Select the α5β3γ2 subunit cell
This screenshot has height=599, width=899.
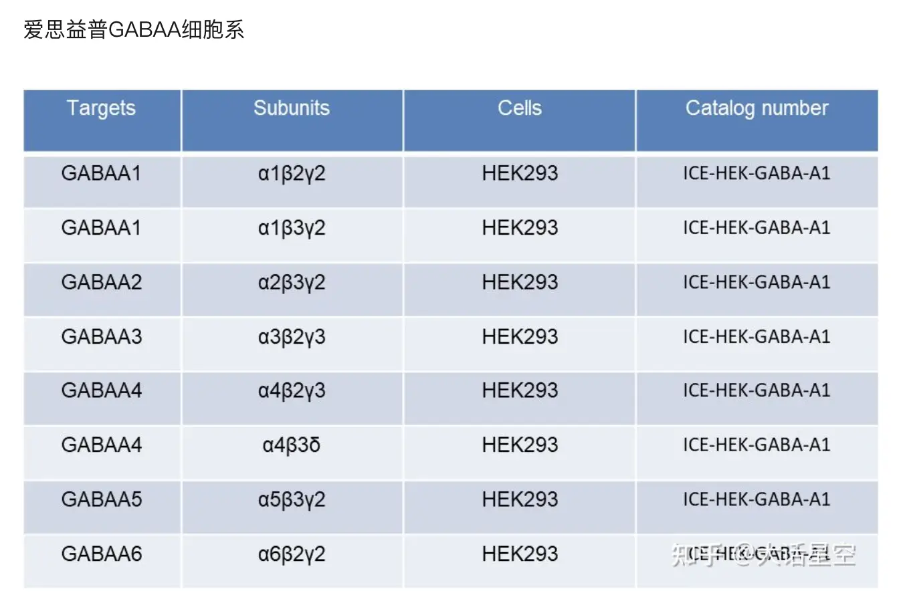tap(292, 507)
